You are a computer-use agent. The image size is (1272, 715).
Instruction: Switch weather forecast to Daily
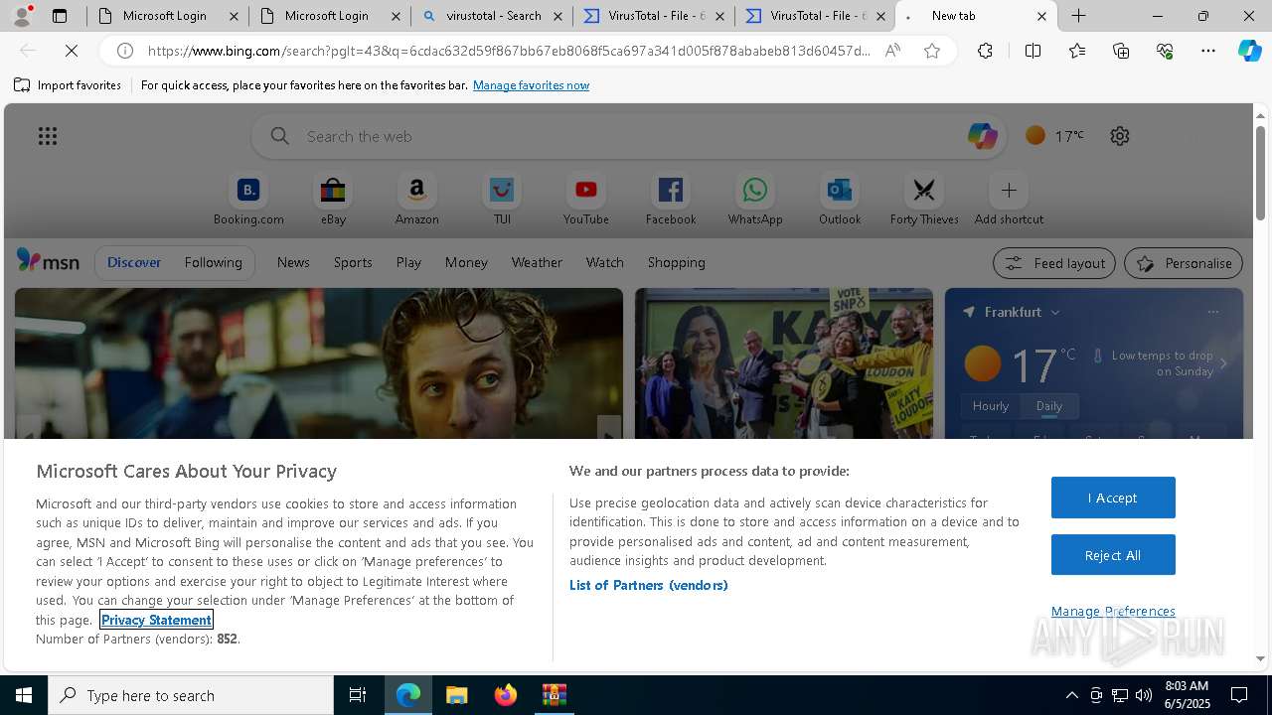(1049, 406)
